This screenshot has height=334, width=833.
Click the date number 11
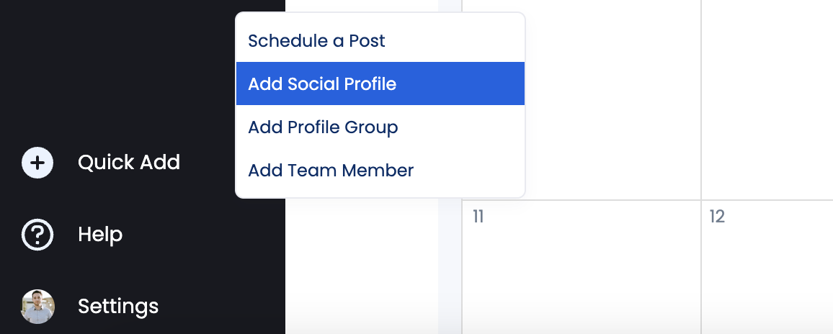(x=478, y=217)
